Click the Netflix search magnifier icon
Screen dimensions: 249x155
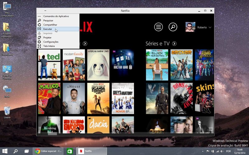(x=173, y=27)
